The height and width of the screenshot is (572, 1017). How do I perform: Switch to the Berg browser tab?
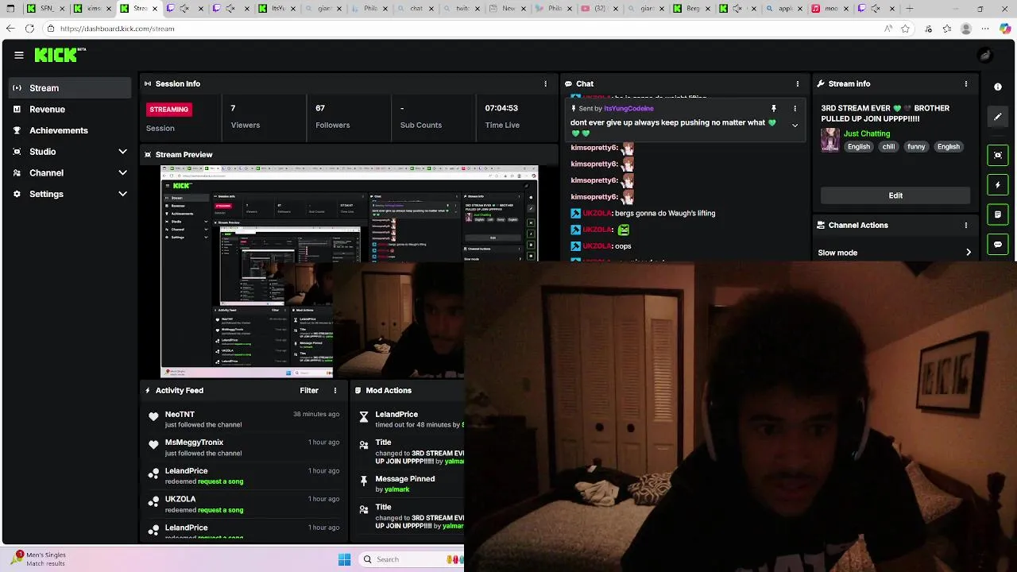pos(691,9)
